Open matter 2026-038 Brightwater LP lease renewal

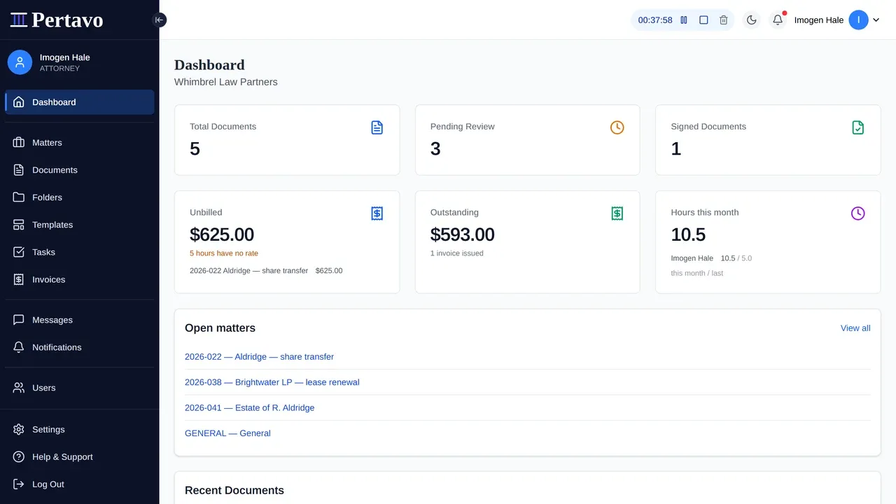272,382
